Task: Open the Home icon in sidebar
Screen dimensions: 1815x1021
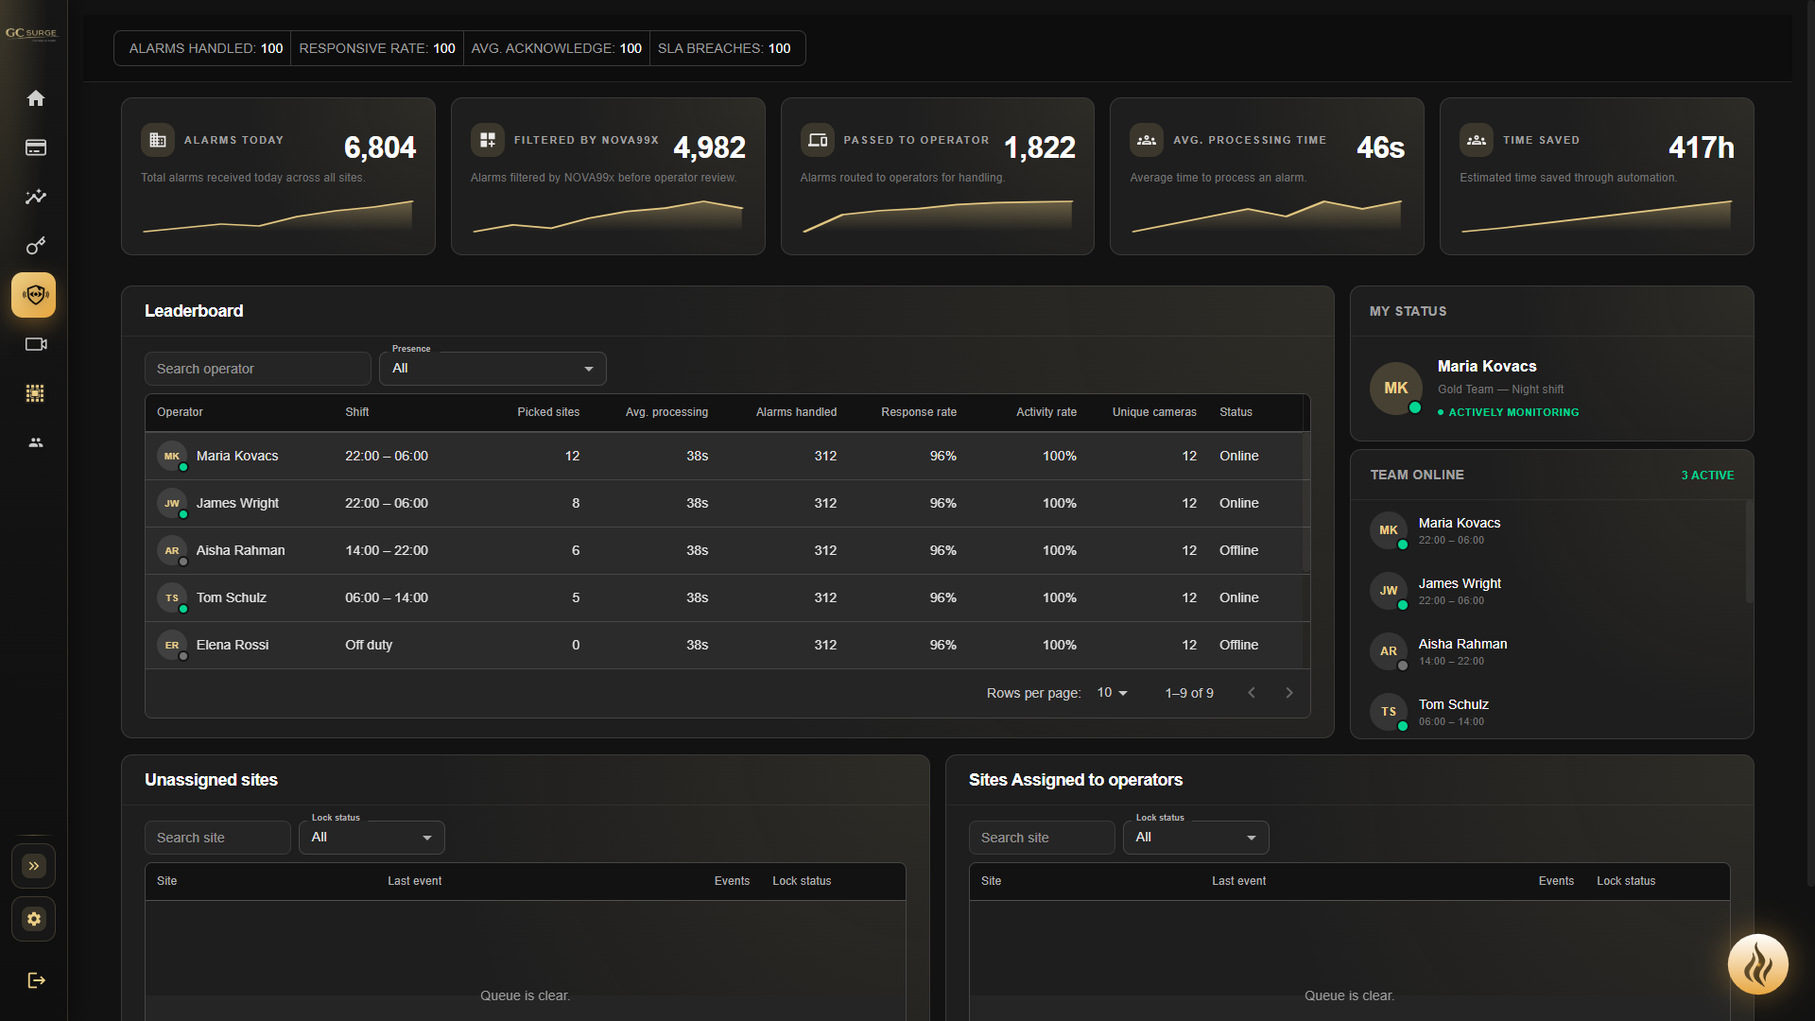Action: click(x=35, y=98)
